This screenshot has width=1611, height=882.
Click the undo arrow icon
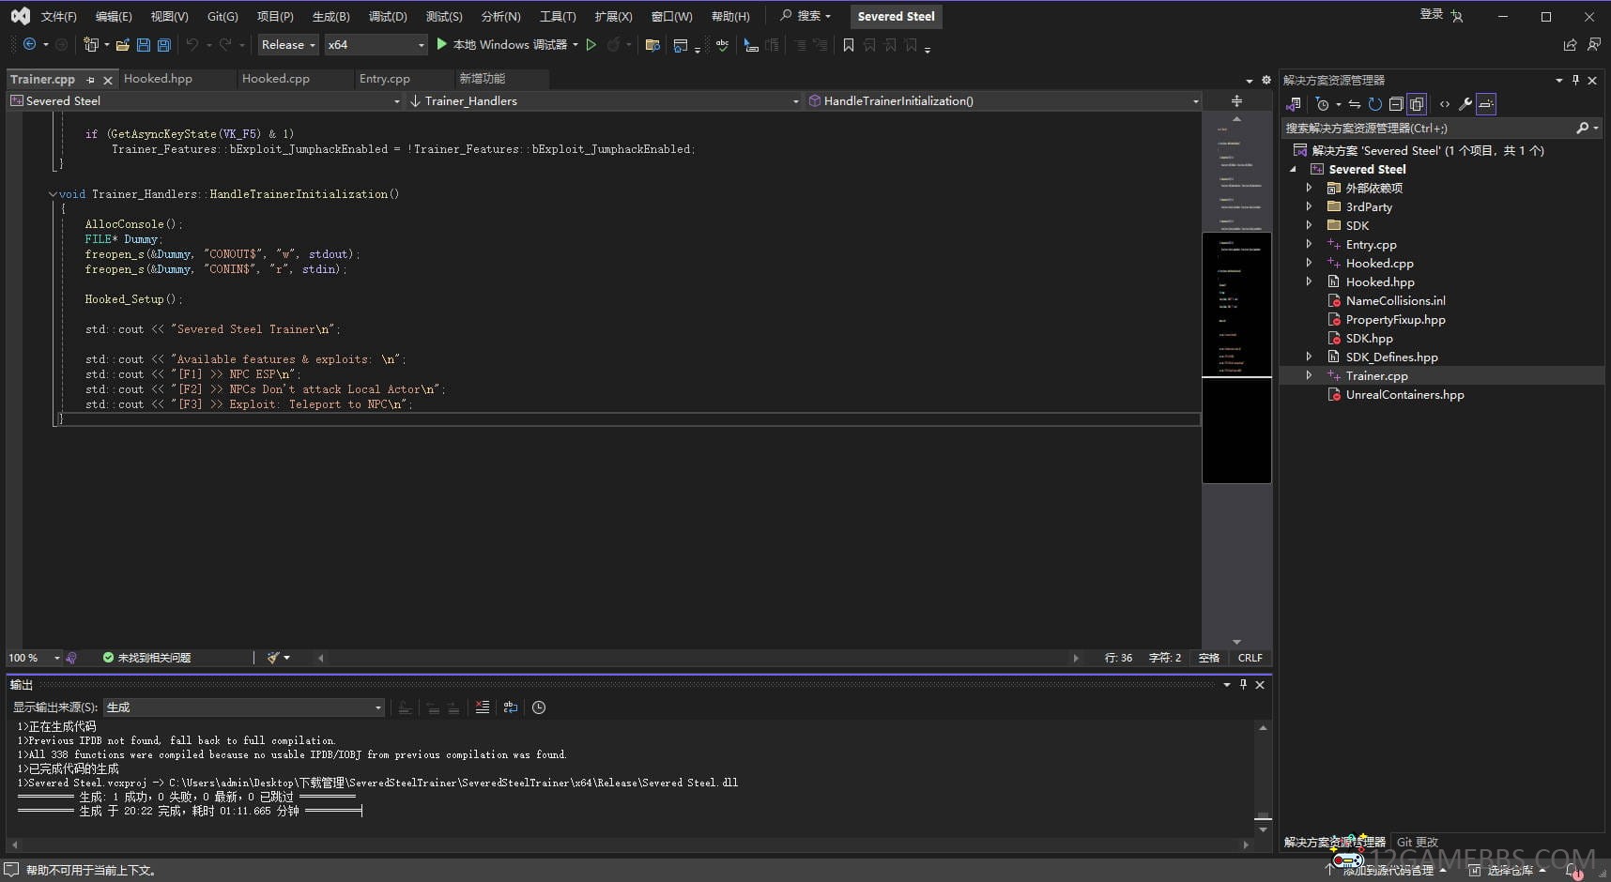(x=192, y=44)
